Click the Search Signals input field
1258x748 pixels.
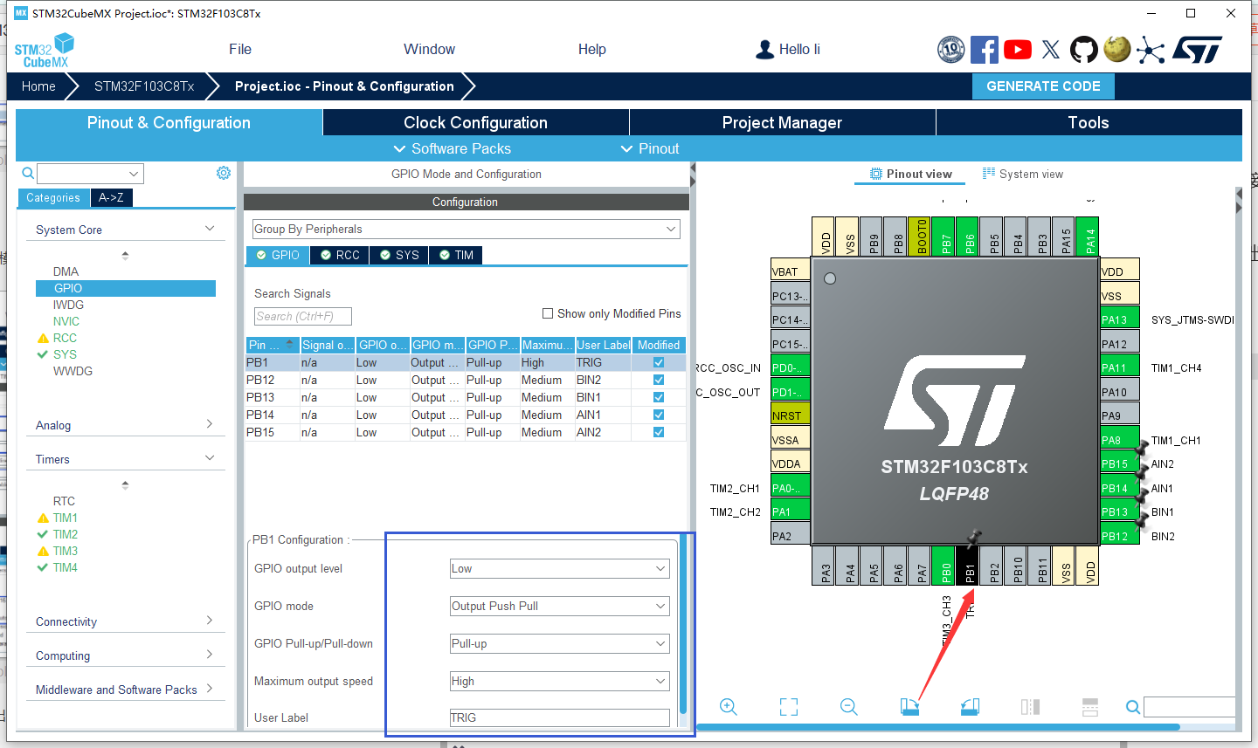point(303,317)
